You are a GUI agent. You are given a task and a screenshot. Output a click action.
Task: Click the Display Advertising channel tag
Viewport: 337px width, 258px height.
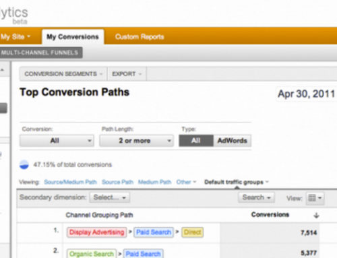coord(96,232)
